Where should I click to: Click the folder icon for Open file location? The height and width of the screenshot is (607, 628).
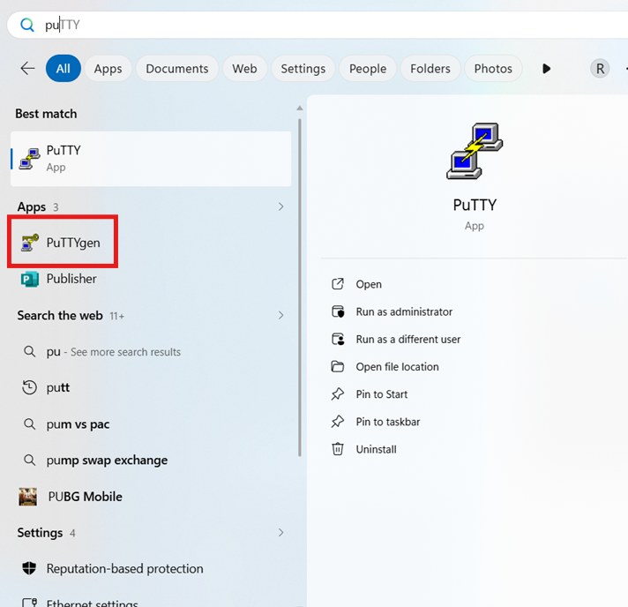point(338,366)
